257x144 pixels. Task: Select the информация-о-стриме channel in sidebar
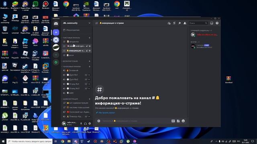coord(77,51)
